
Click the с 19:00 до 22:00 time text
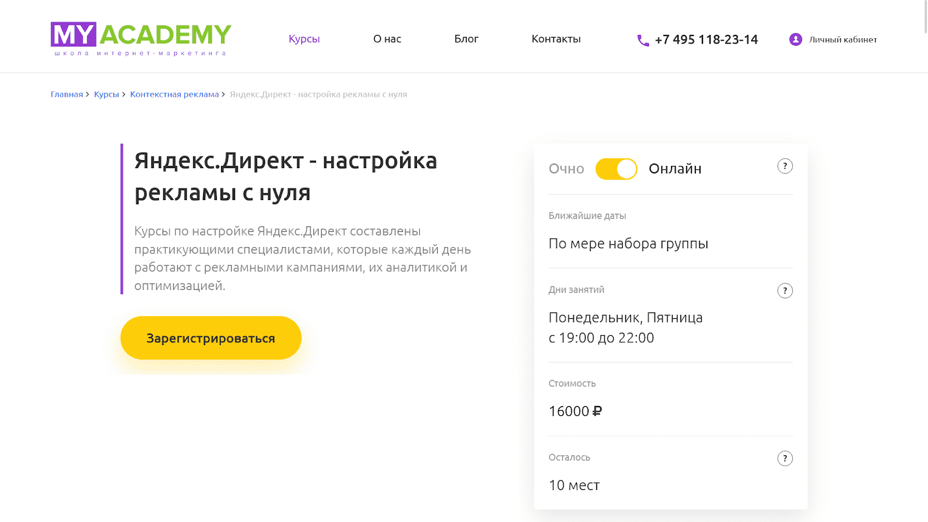[x=601, y=338]
